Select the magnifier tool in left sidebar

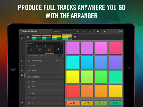22,61
